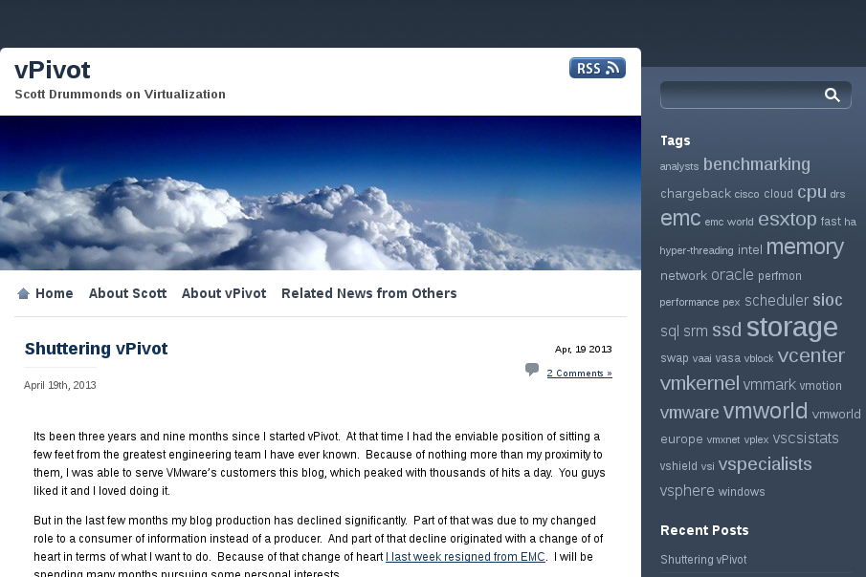Screen dimensions: 866x577
Task: Select the benchmarking tag
Action: pyautogui.click(x=757, y=164)
